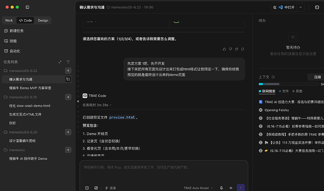The image size is (324, 191).
Task: Open globe icon beside Opening Feishu
Action: pos(261,110)
